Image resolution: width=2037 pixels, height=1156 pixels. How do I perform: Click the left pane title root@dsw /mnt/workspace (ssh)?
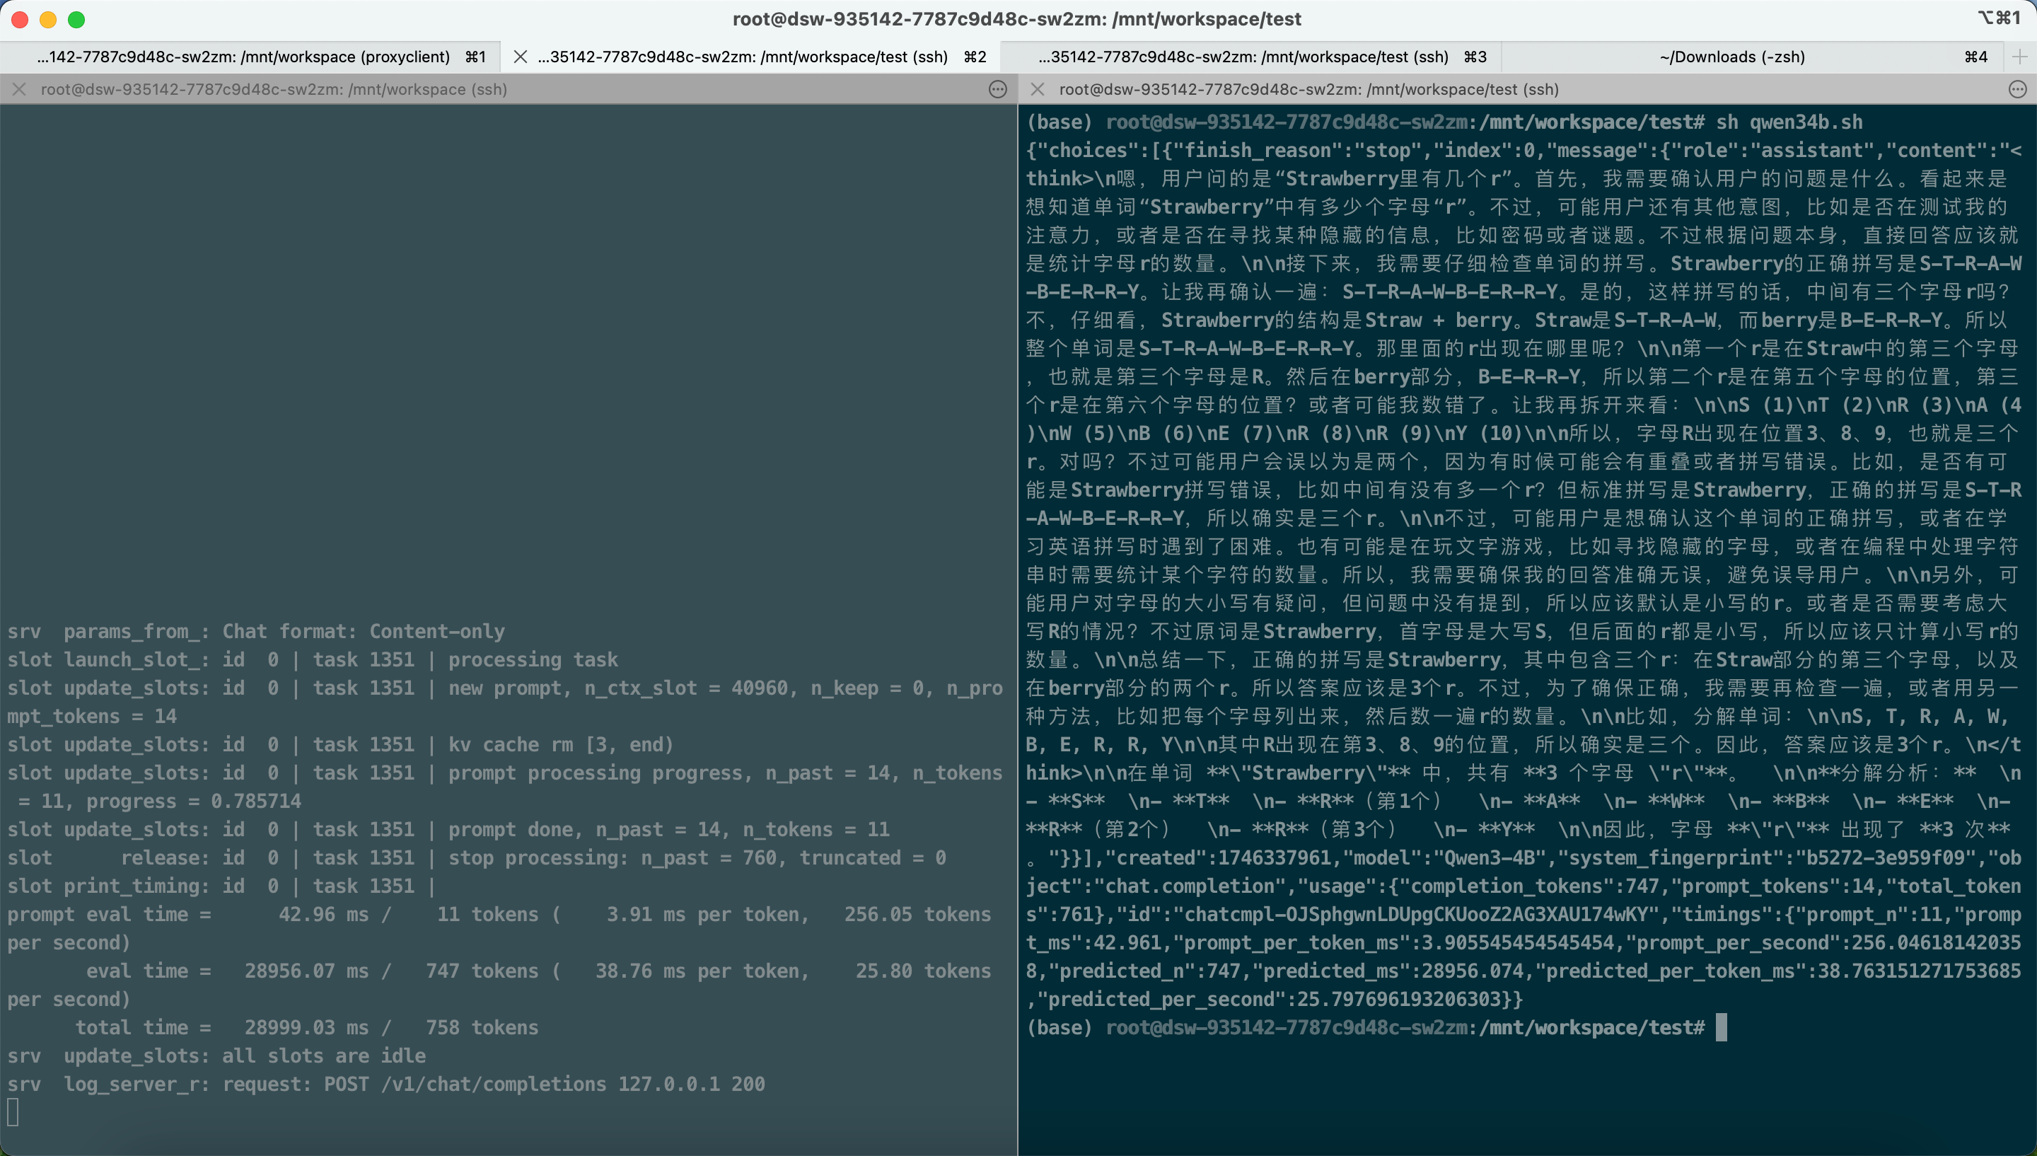pyautogui.click(x=274, y=89)
